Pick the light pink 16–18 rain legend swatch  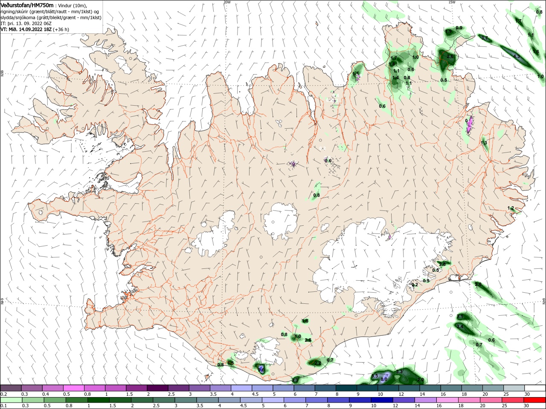447,400
